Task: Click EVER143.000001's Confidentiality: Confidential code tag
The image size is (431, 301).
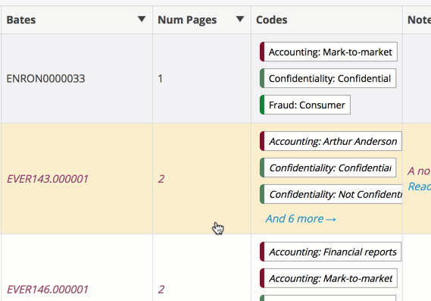Action: click(328, 168)
